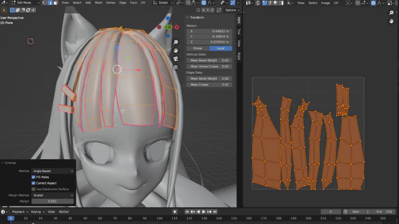
Task: Click the camera view icon in 3D viewport
Action: [x=176, y=59]
